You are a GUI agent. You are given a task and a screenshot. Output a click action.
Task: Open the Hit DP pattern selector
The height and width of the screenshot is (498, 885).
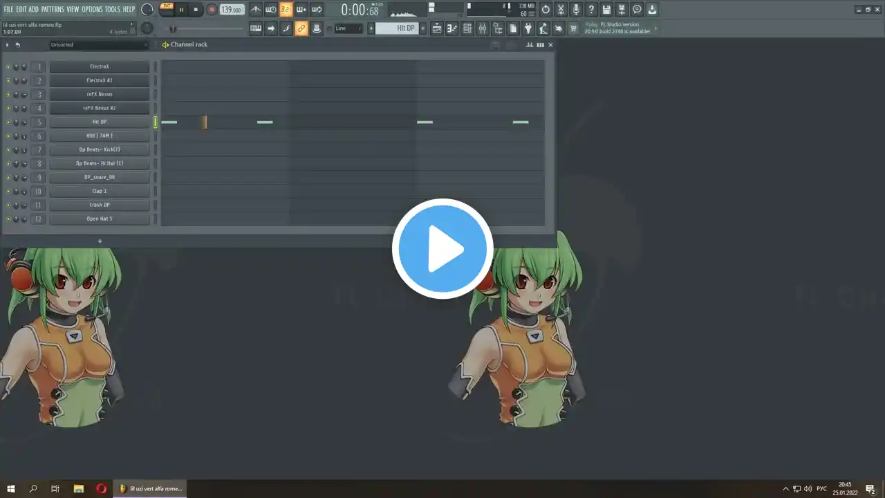click(397, 28)
